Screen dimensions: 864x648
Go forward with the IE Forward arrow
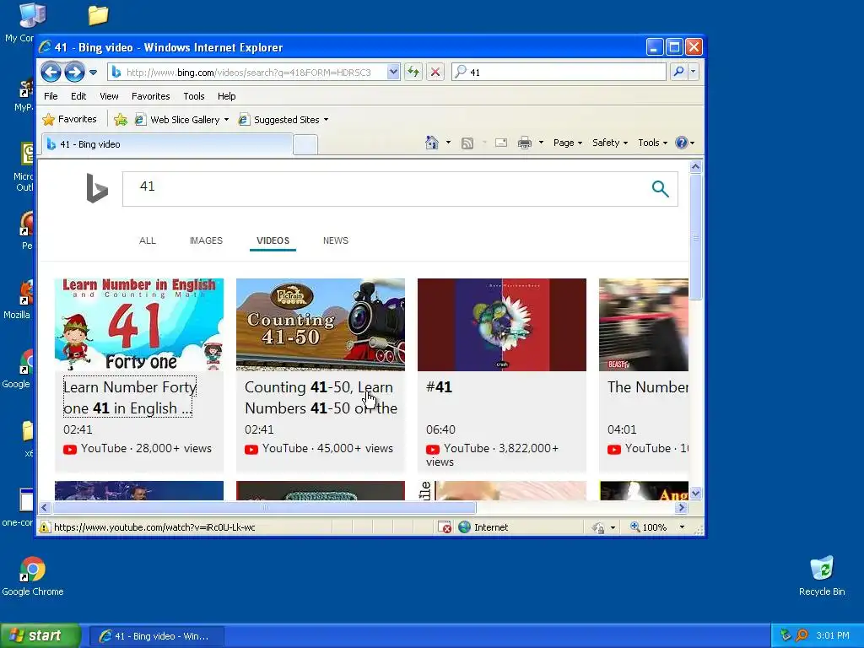(74, 72)
